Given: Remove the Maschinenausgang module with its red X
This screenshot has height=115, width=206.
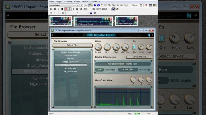Looking at the screenshot, I should pos(136,18).
